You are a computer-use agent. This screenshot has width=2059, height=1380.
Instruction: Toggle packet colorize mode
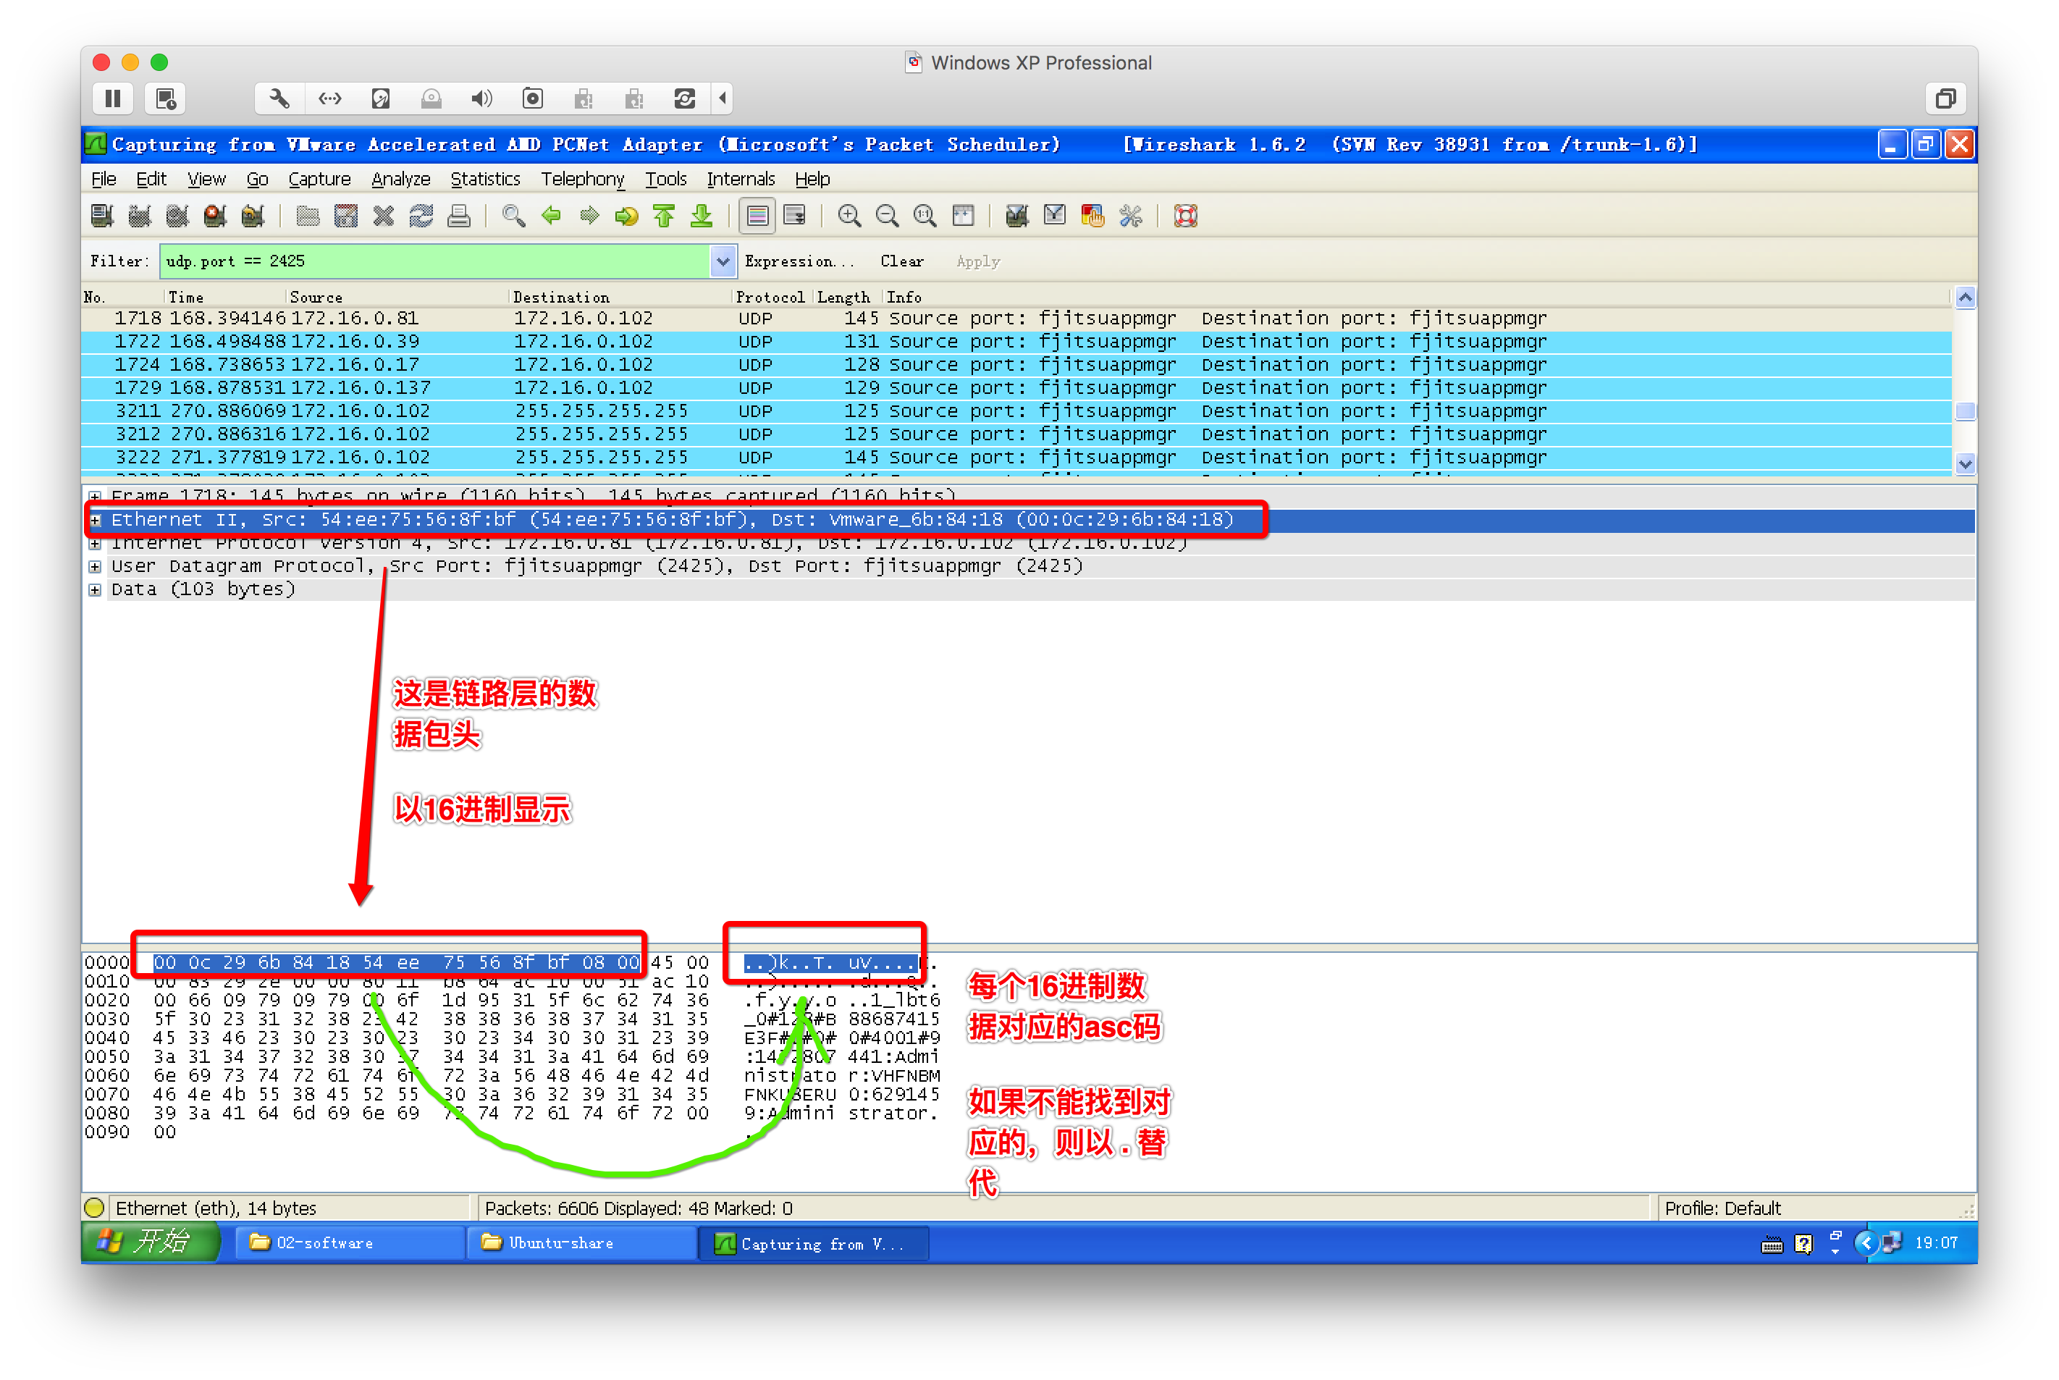(x=757, y=216)
